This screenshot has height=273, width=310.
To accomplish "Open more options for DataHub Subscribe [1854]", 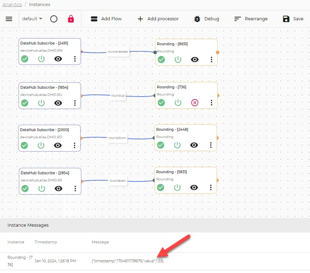I will tap(75, 103).
